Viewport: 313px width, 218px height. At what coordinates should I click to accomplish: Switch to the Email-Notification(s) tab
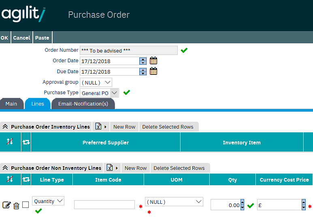tap(83, 104)
